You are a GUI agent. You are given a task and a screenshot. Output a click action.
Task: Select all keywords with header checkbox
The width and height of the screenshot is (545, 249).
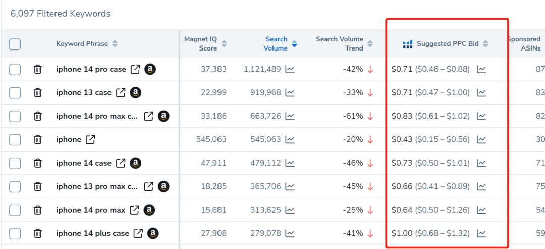(15, 44)
